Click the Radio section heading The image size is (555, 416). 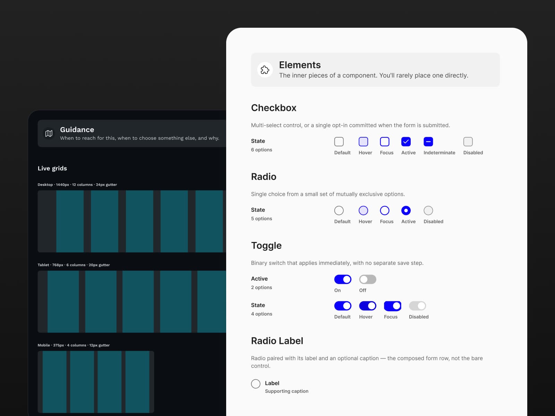[264, 177]
